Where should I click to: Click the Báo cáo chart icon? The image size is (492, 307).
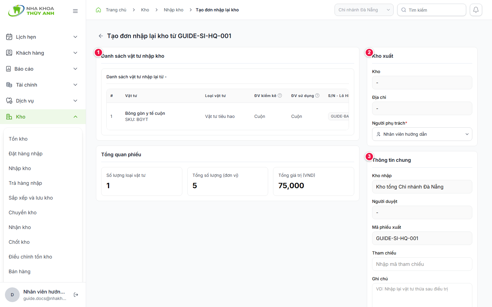point(9,69)
